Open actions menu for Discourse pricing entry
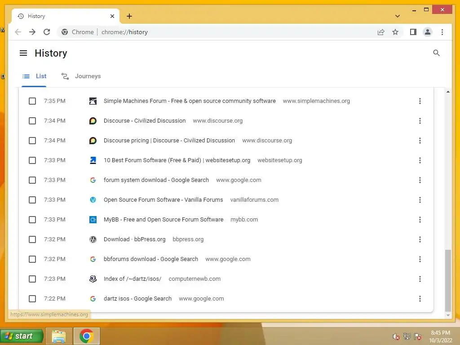 [420, 141]
